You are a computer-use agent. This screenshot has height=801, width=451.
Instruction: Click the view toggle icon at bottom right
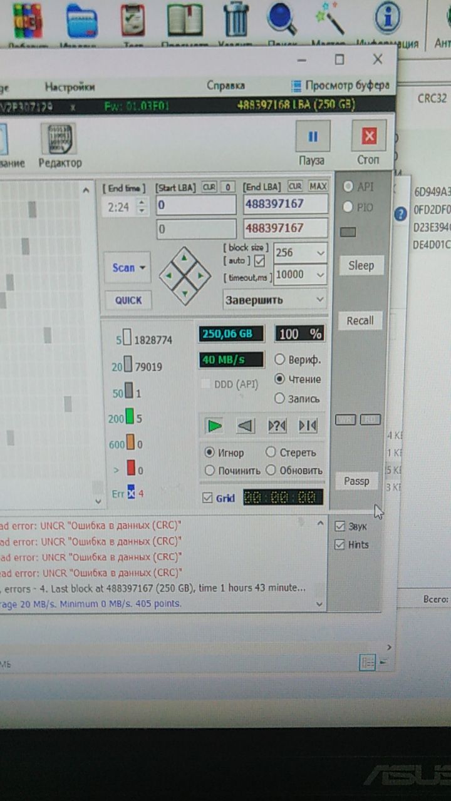[x=368, y=663]
